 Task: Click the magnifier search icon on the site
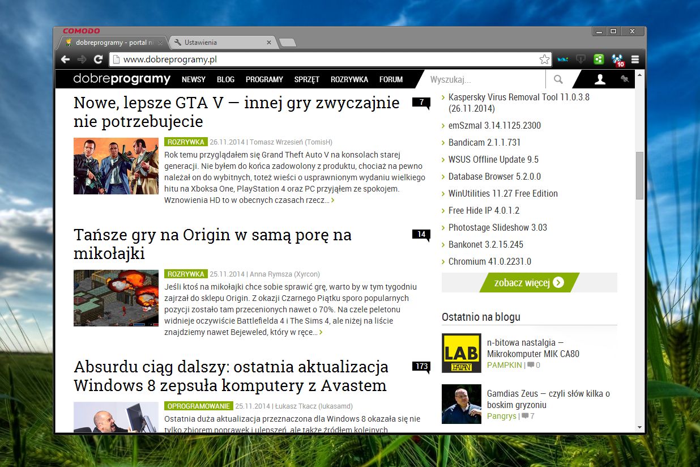coord(558,80)
